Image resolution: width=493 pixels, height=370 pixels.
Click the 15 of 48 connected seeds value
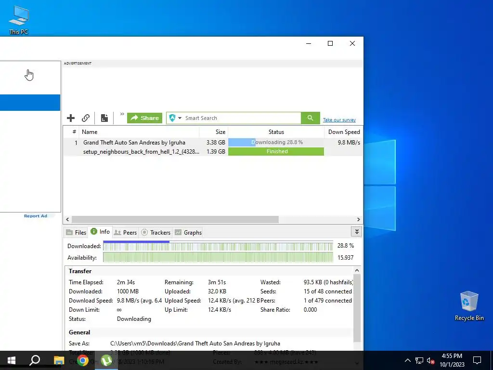(x=327, y=291)
